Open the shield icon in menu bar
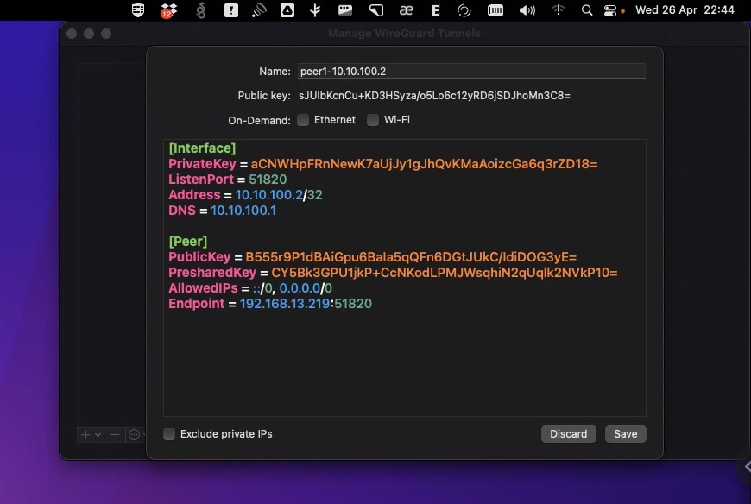Screen dimensions: 751x504 point(138,10)
